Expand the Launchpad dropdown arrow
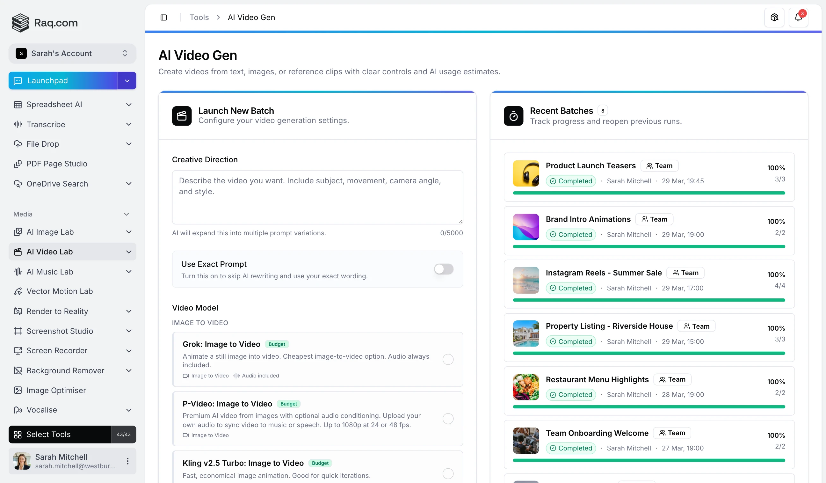 pyautogui.click(x=127, y=80)
